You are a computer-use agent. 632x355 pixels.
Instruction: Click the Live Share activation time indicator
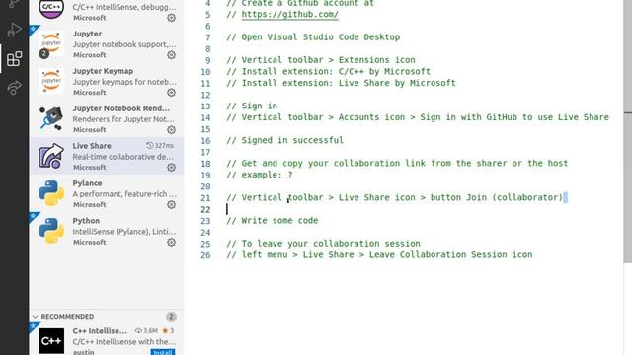(160, 146)
